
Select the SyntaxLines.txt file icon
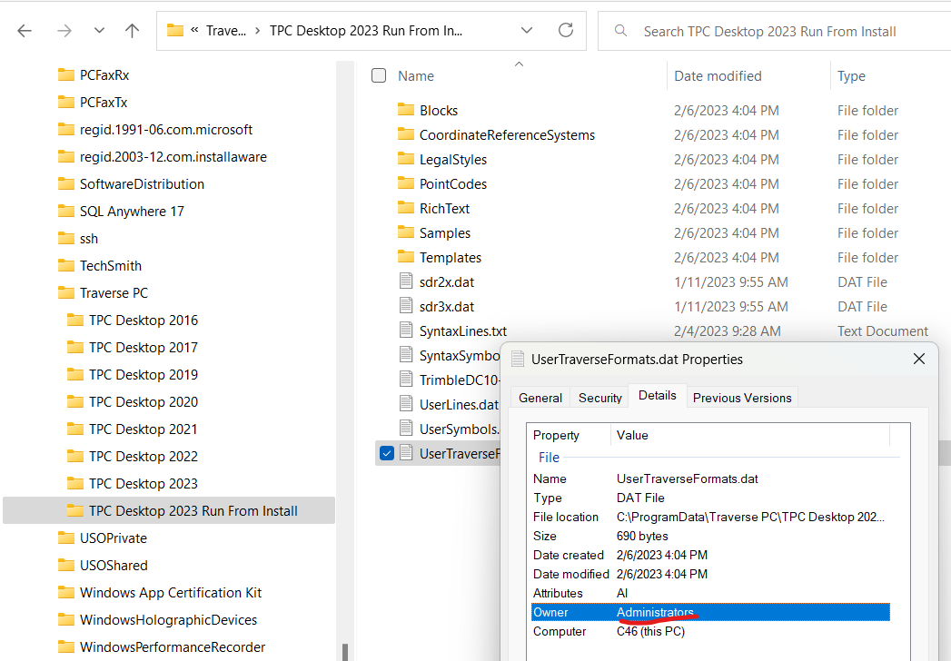coord(406,330)
